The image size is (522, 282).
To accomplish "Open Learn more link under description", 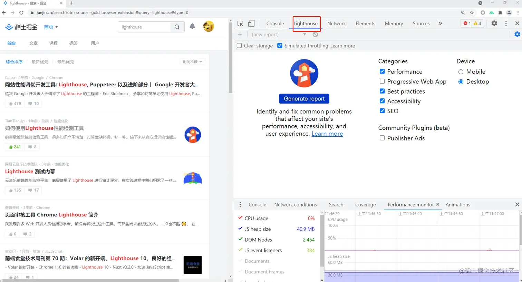I will 327,134.
